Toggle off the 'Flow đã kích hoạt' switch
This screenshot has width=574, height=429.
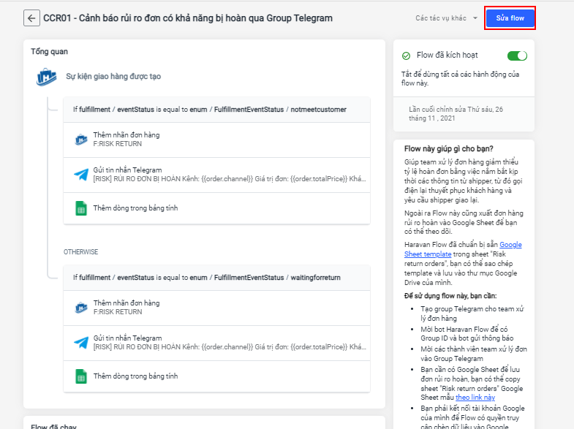(x=517, y=56)
